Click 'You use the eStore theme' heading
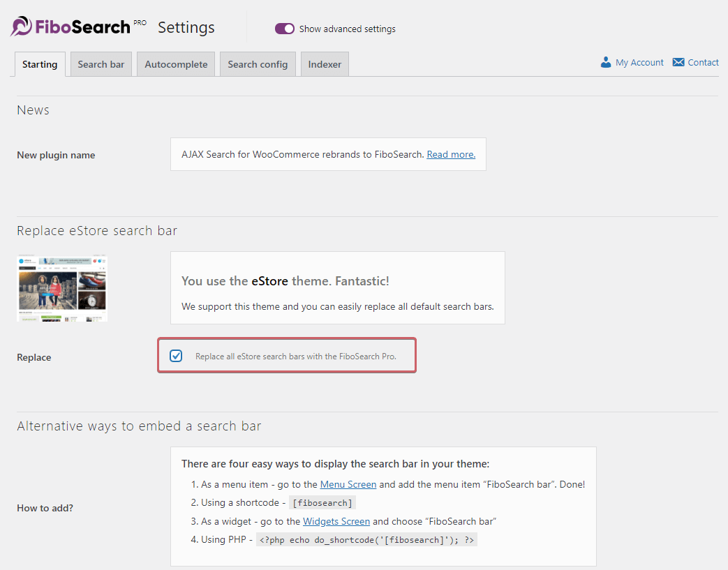The image size is (728, 570). coord(285,281)
